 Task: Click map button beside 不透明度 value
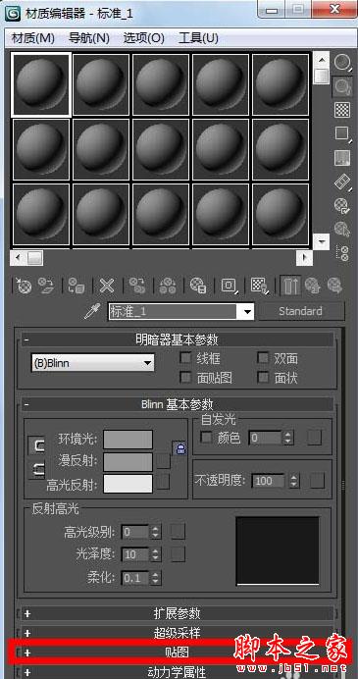coord(317,480)
